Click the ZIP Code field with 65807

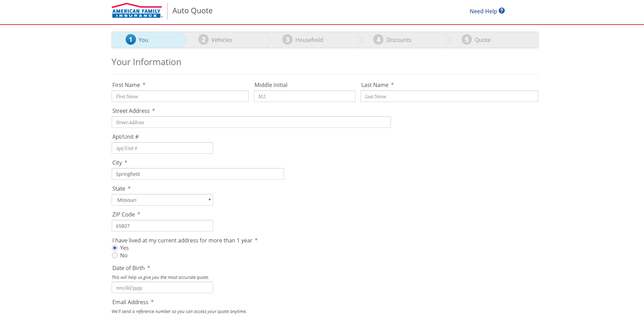[x=162, y=226]
